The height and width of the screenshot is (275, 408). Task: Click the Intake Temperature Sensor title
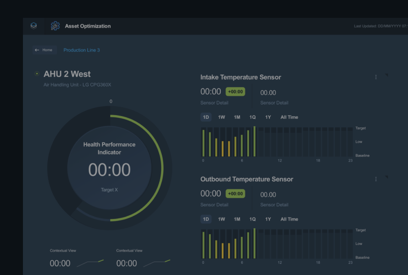coord(241,77)
